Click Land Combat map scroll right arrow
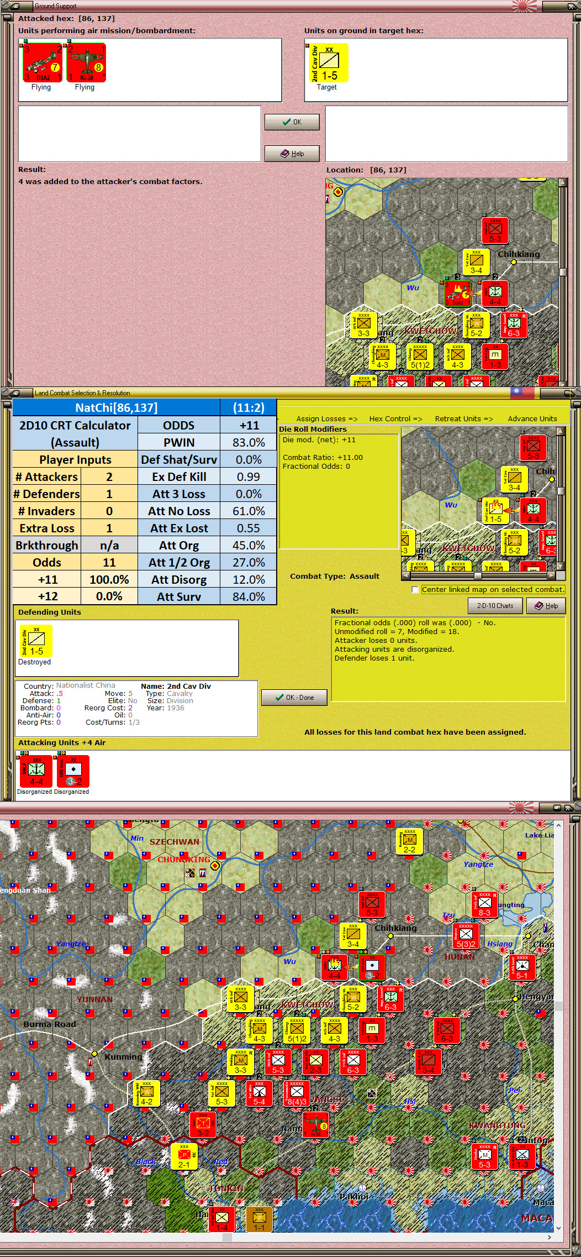This screenshot has height=1257, width=581. (x=551, y=575)
